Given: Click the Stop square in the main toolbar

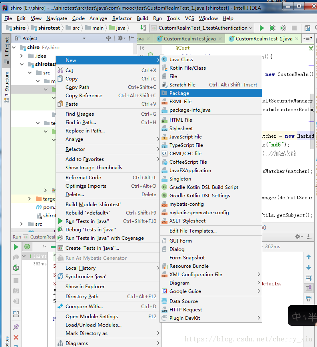Looking at the screenshot, I should pos(294,28).
